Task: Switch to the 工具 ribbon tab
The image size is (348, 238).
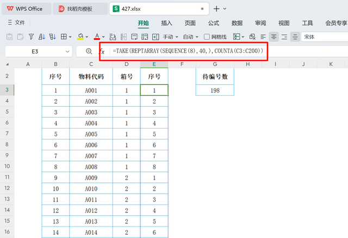Action: click(307, 23)
